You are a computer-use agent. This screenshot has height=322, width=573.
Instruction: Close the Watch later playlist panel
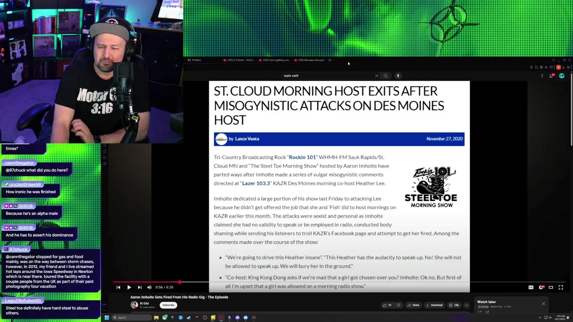[x=543, y=304]
